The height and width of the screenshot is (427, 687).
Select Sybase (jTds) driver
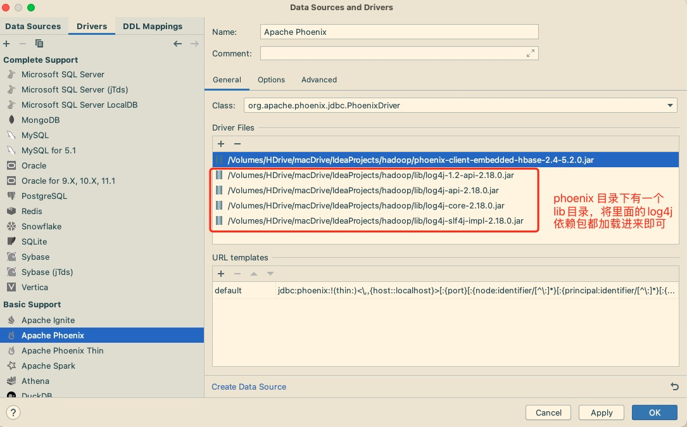point(102,272)
